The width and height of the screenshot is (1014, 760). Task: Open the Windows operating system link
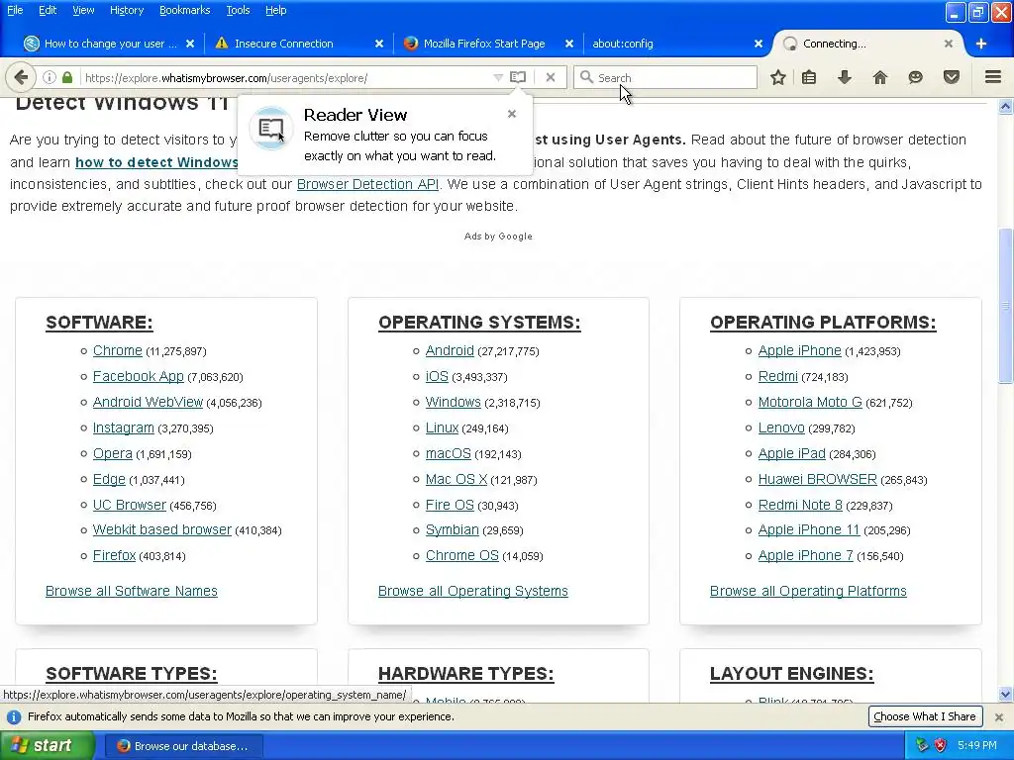point(453,402)
